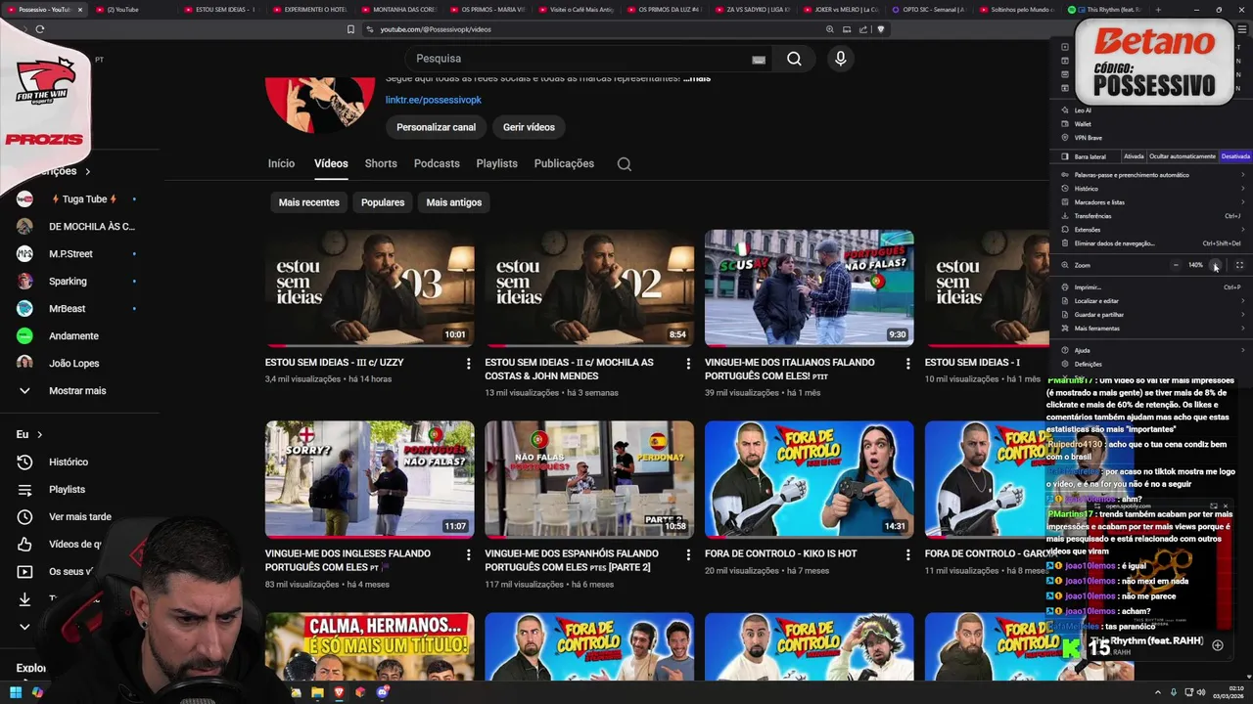Expand the Ajuda submenu
Viewport: 1253px width, 704px height.
(1152, 350)
